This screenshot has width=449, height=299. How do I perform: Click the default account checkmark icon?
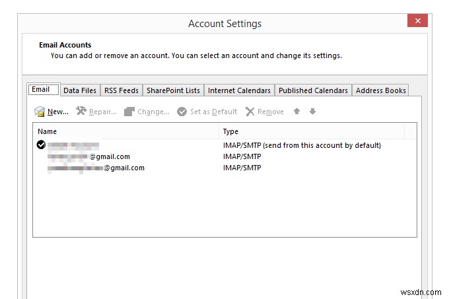(x=41, y=145)
